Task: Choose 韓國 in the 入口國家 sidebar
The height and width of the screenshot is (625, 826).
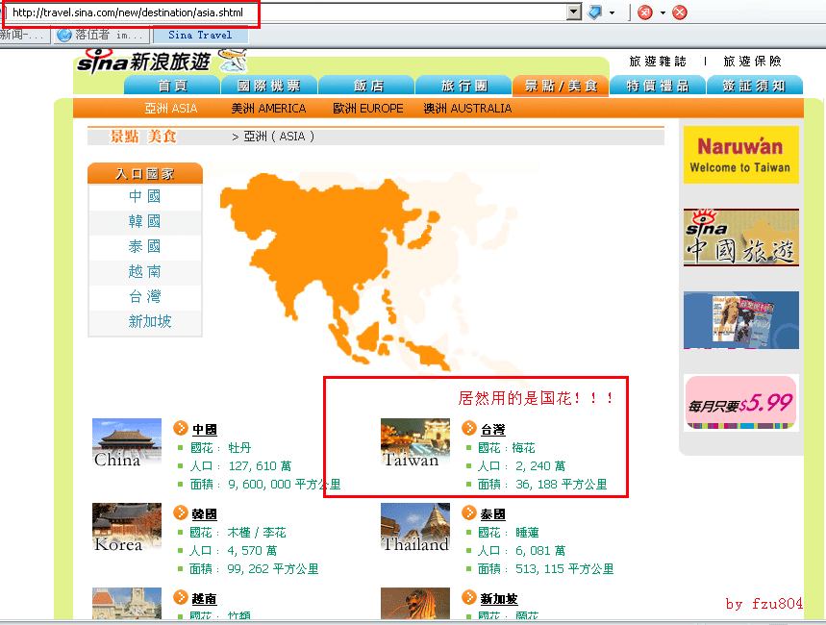Action: point(145,221)
